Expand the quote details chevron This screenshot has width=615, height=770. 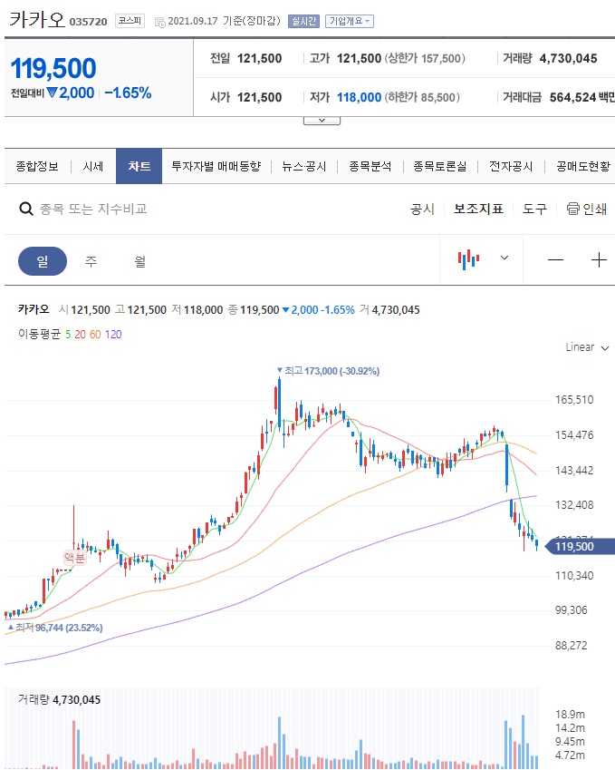click(x=322, y=121)
